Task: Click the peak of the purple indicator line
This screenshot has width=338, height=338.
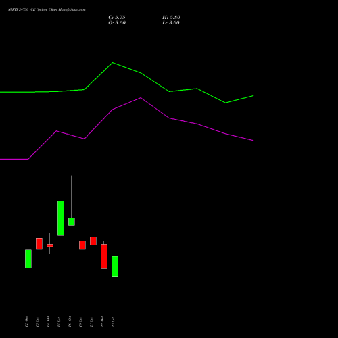Action: click(141, 98)
